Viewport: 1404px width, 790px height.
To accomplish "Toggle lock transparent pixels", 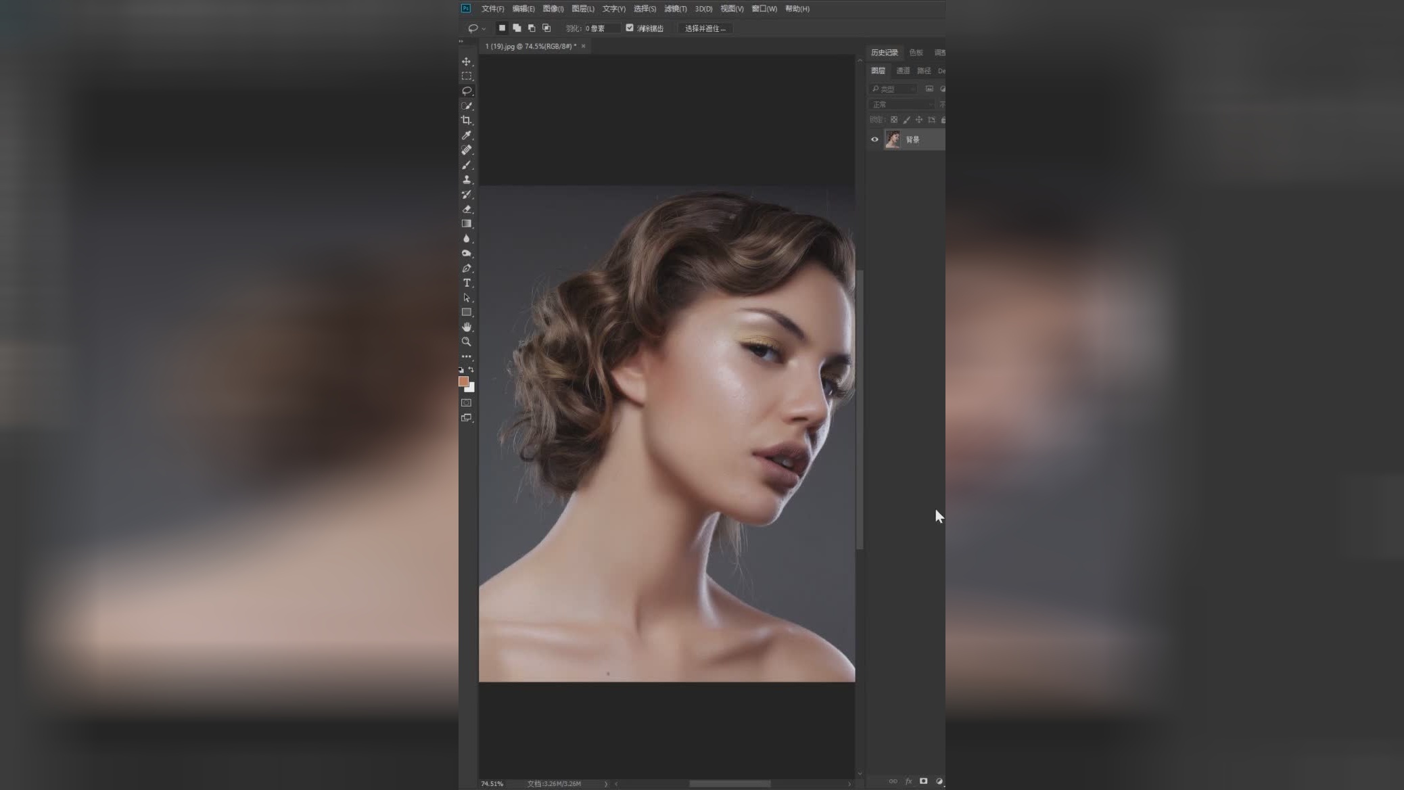I will [894, 120].
